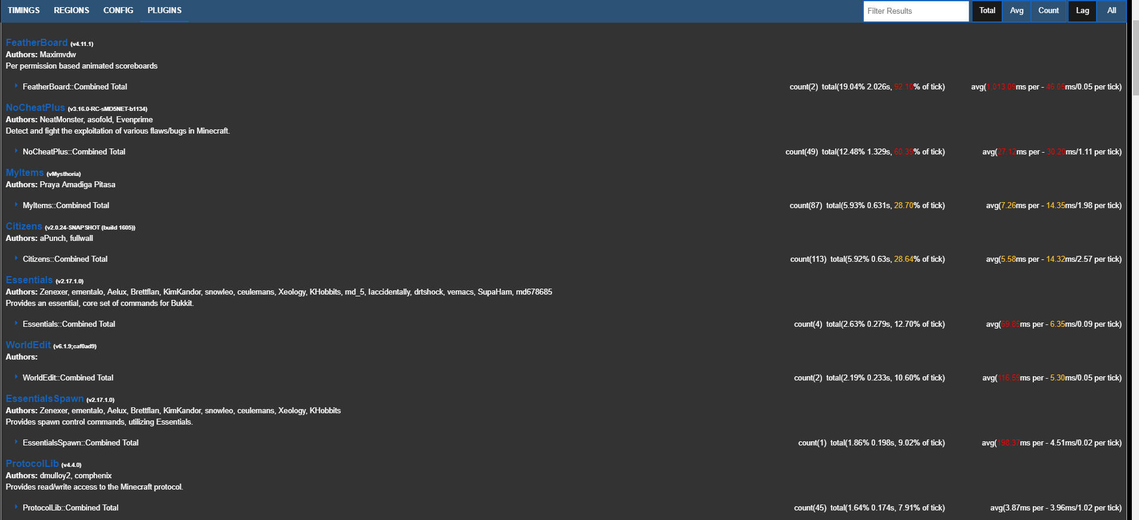This screenshot has width=1139, height=520.
Task: Click Citizens' "avg(5.58ms per - 14.32ms/2.57 per tick)" value
Action: [x=1054, y=259]
